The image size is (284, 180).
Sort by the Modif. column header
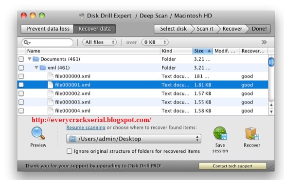[x=226, y=51]
